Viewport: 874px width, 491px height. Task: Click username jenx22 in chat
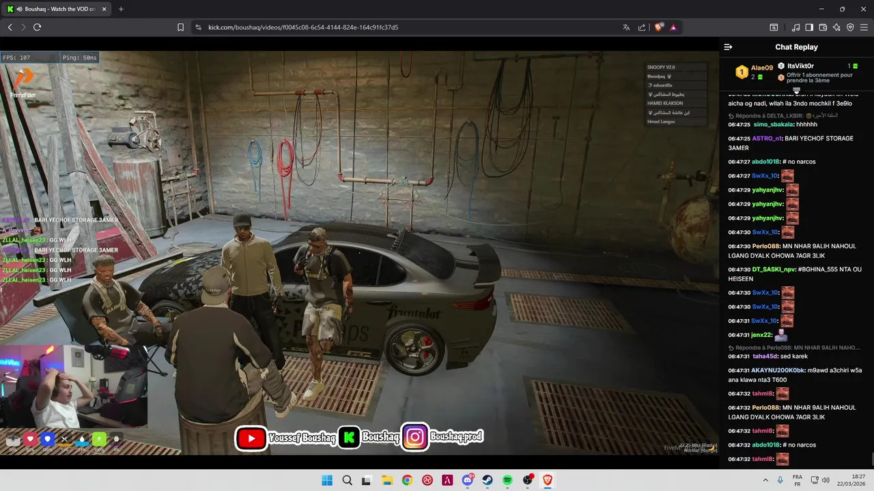pyautogui.click(x=761, y=335)
